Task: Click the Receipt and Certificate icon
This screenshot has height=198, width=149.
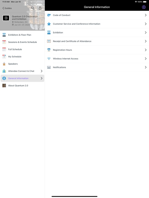Action: [x=49, y=41]
